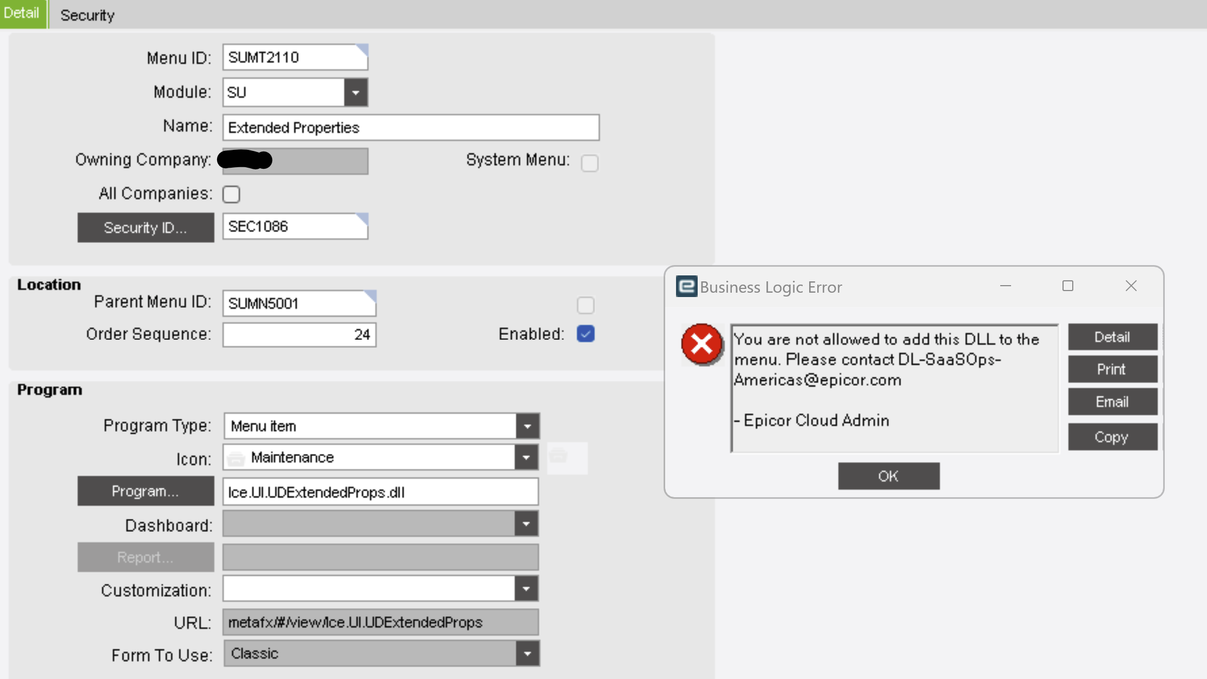Click the Maintenance icon preview box
1207x679 pixels.
tap(567, 458)
